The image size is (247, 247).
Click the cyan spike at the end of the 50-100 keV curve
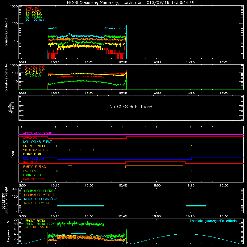tap(126, 26)
